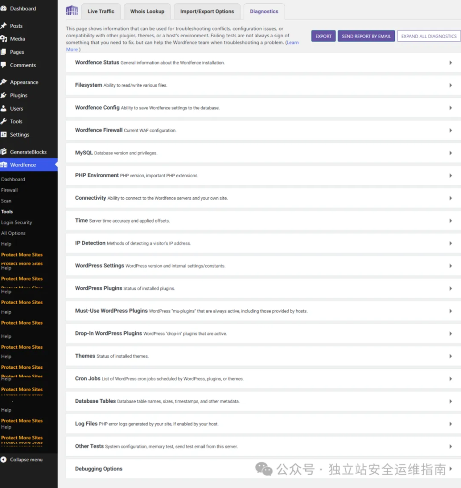Screen dimensions: 461x488
Task: Open Pages in the admin menu
Action: click(17, 51)
